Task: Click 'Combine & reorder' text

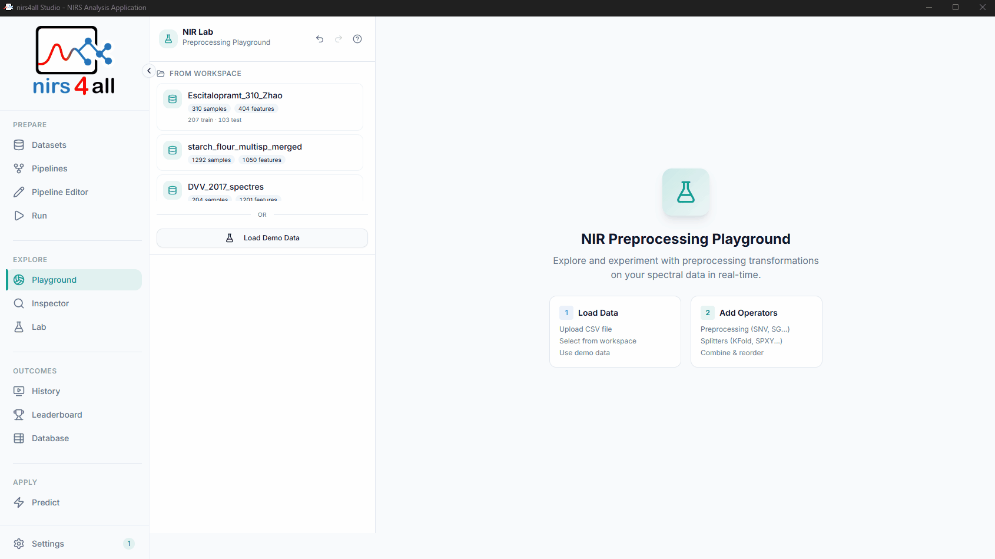Action: [732, 353]
